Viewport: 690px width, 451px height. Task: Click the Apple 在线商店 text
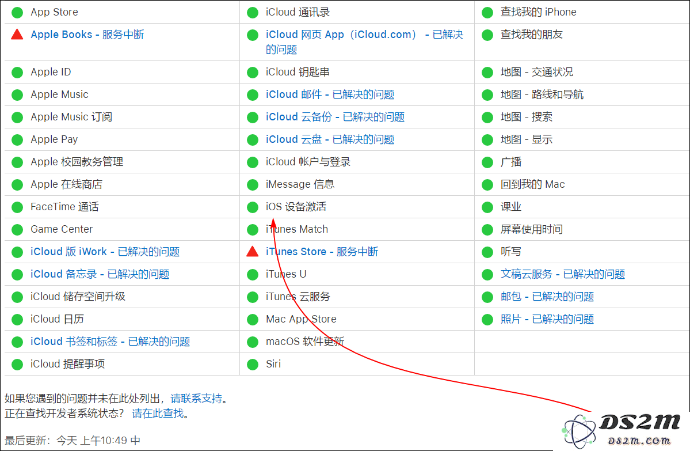(x=66, y=184)
